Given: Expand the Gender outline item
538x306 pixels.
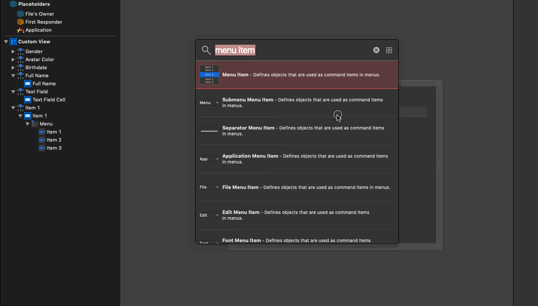Looking at the screenshot, I should pos(13,51).
